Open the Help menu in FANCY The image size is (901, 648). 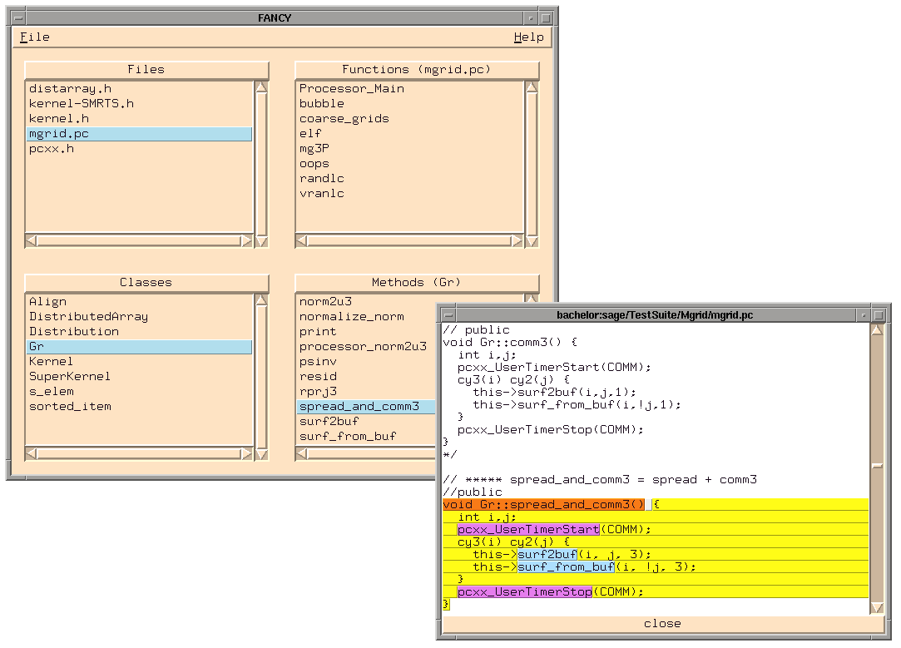(x=528, y=37)
